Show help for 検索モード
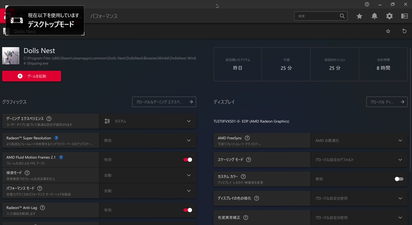This screenshot has width=412, height=225. (27, 173)
